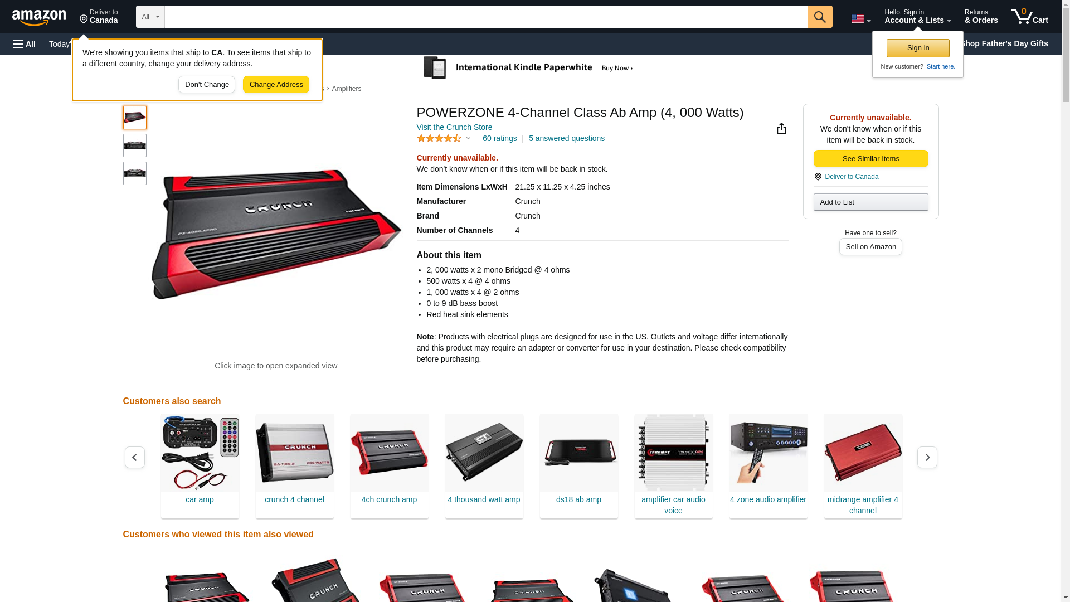Open the share icon next to product title
The image size is (1070, 602).
[781, 129]
